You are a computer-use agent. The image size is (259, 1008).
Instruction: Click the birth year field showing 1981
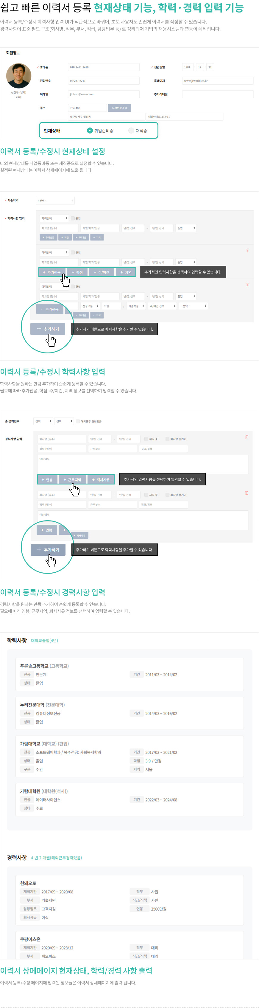188,67
